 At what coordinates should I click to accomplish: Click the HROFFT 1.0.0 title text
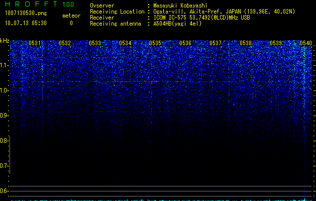[39, 4]
